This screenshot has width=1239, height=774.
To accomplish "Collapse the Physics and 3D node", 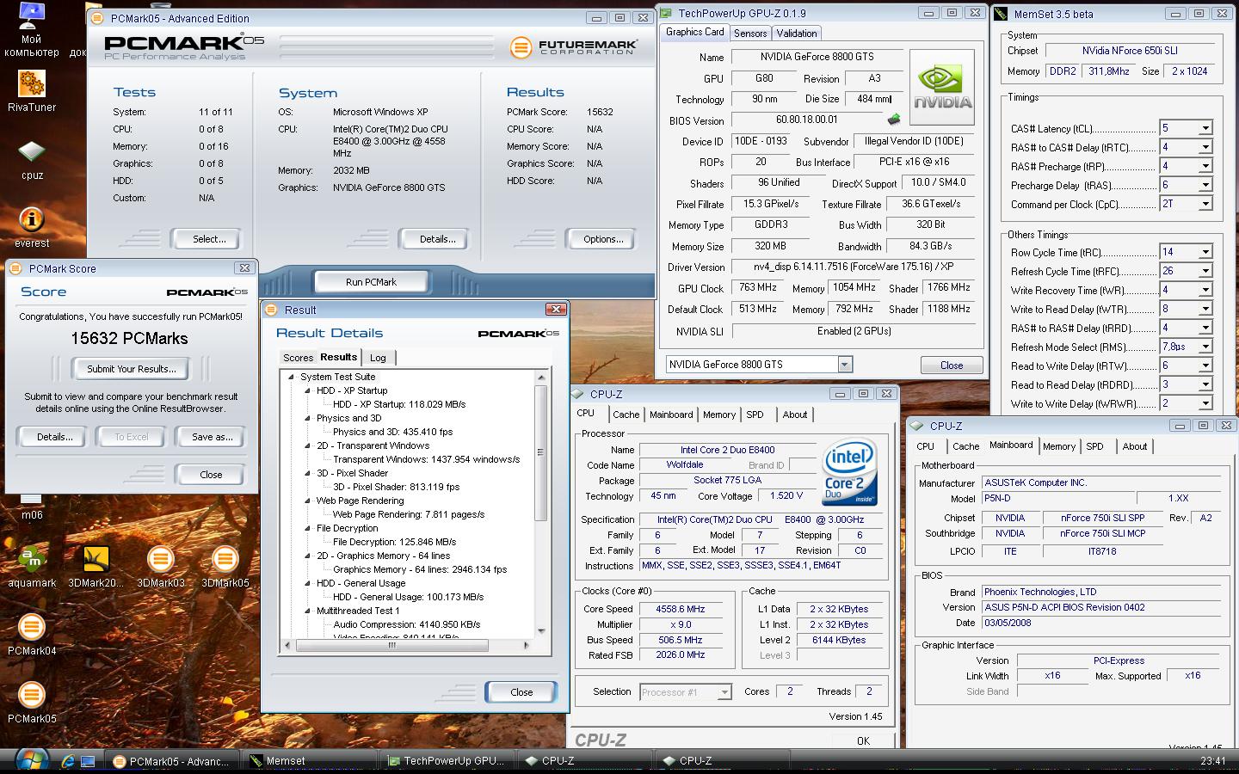I will (307, 418).
